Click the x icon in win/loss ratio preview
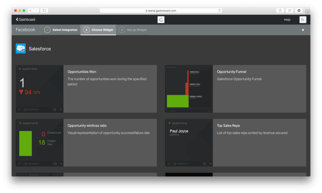The height and width of the screenshot is (193, 322). tap(61, 164)
